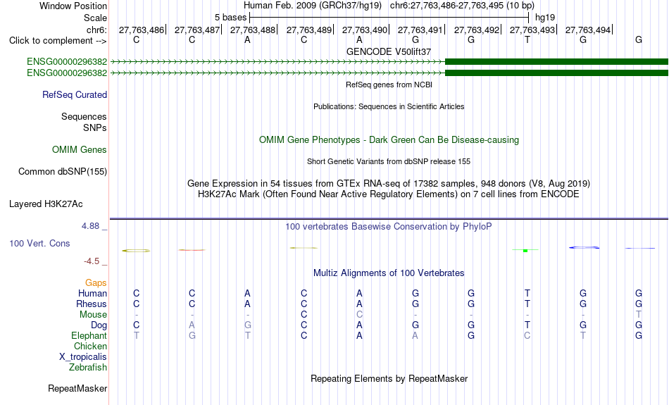The image size is (669, 405).
Task: Click the Elephant alignment row label
Action: pos(89,335)
